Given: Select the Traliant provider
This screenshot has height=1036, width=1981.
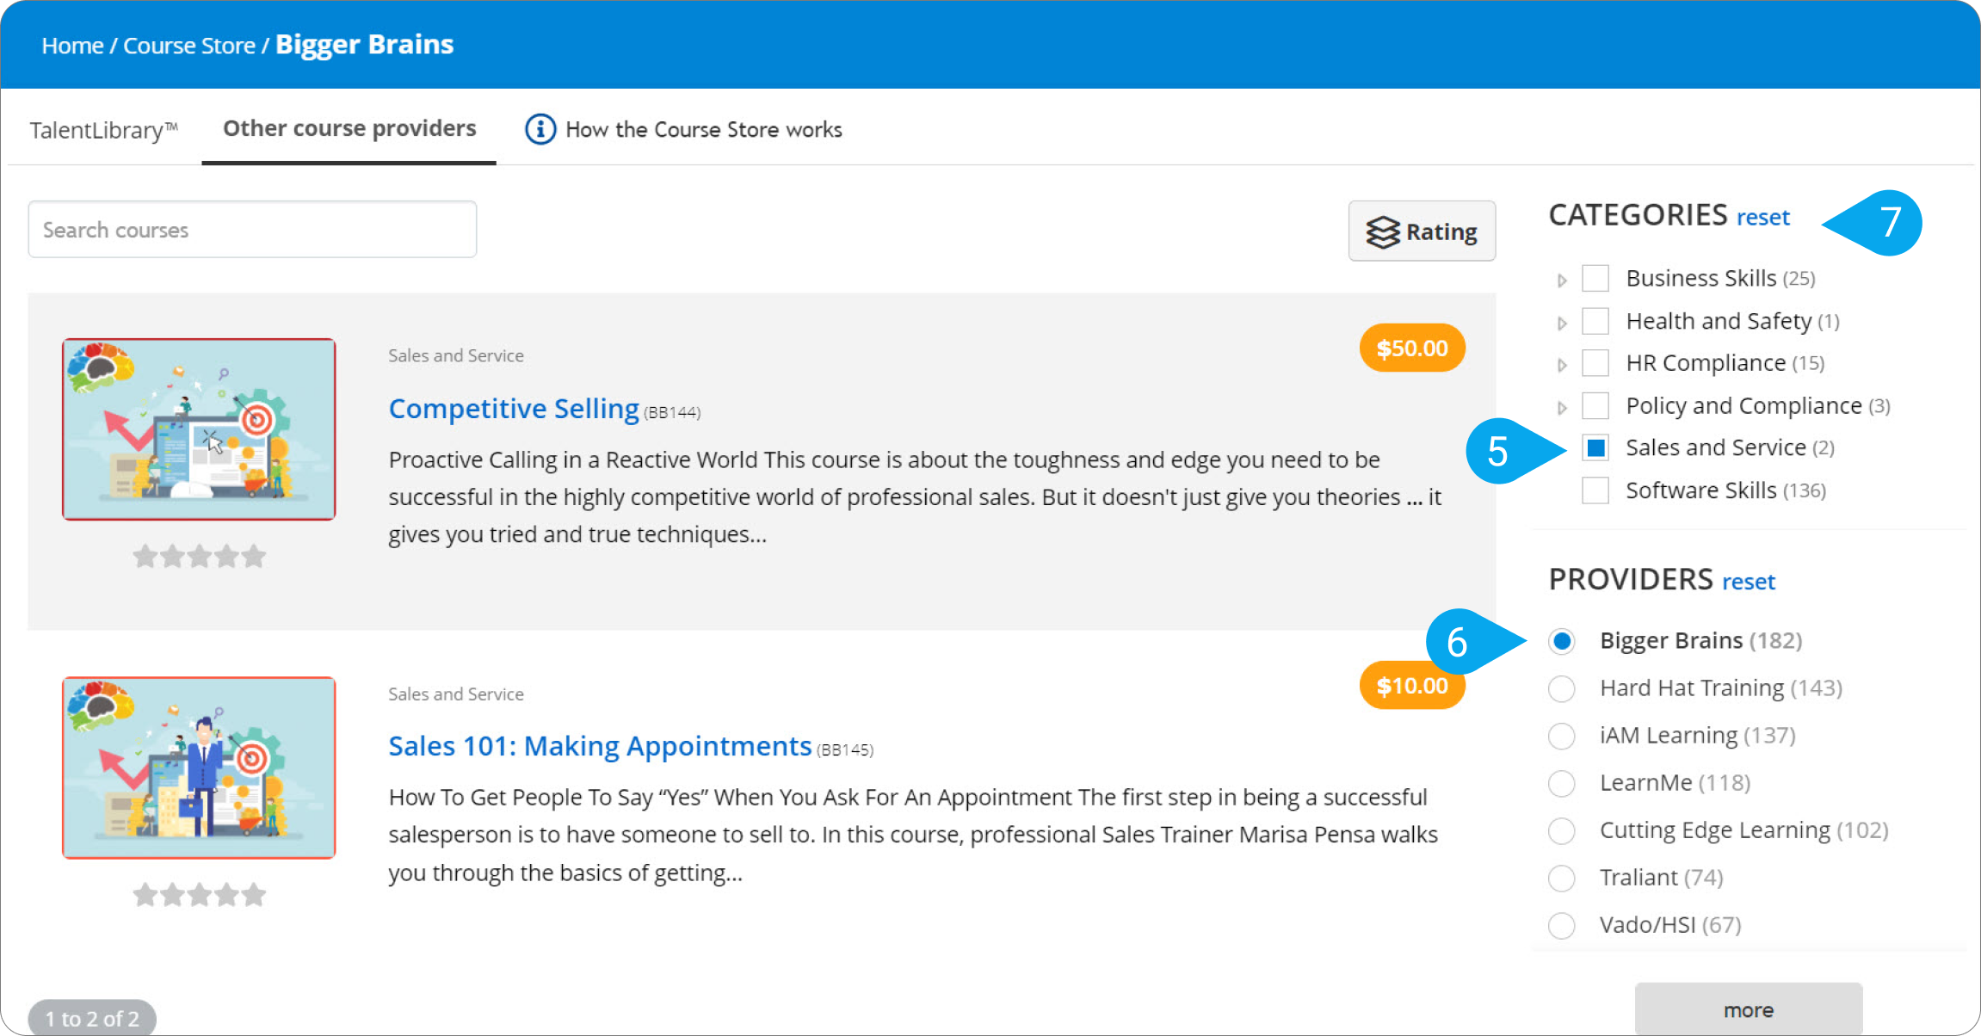Looking at the screenshot, I should coord(1561,878).
